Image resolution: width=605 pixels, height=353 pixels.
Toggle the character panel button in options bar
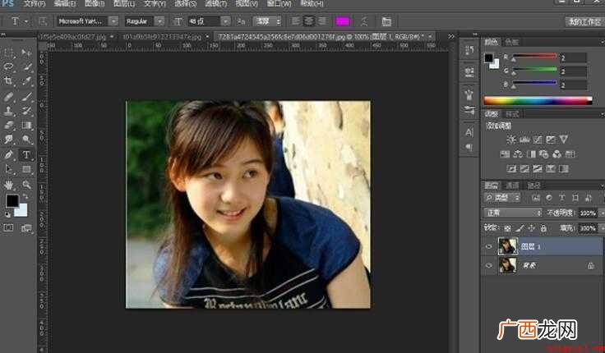click(386, 21)
